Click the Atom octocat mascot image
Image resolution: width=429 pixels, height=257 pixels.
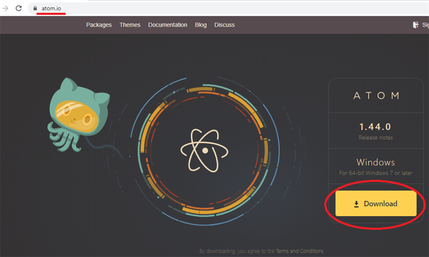pos(79,115)
